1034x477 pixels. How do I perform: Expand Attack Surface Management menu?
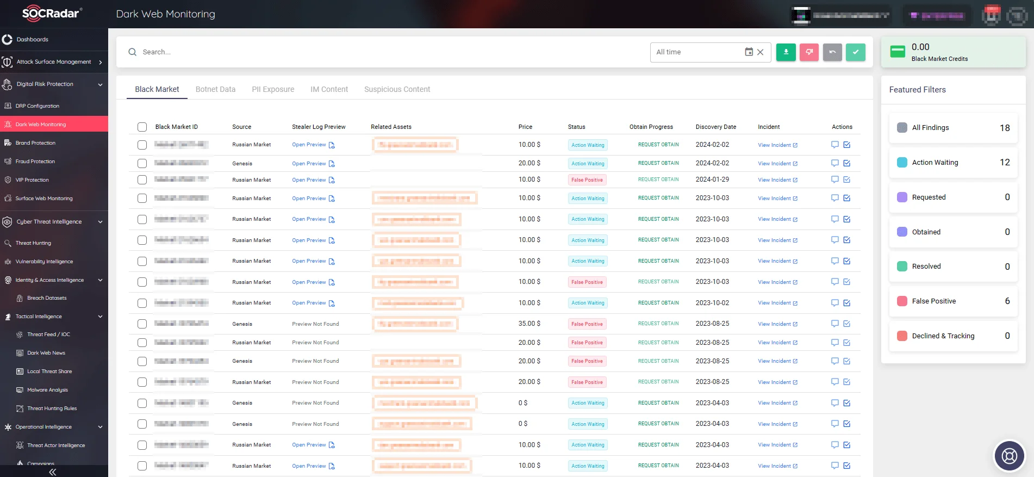point(101,62)
